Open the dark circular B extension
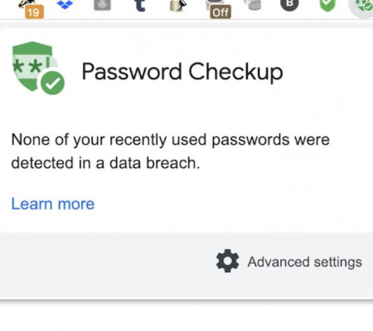The height and width of the screenshot is (331, 373). pyautogui.click(x=289, y=5)
